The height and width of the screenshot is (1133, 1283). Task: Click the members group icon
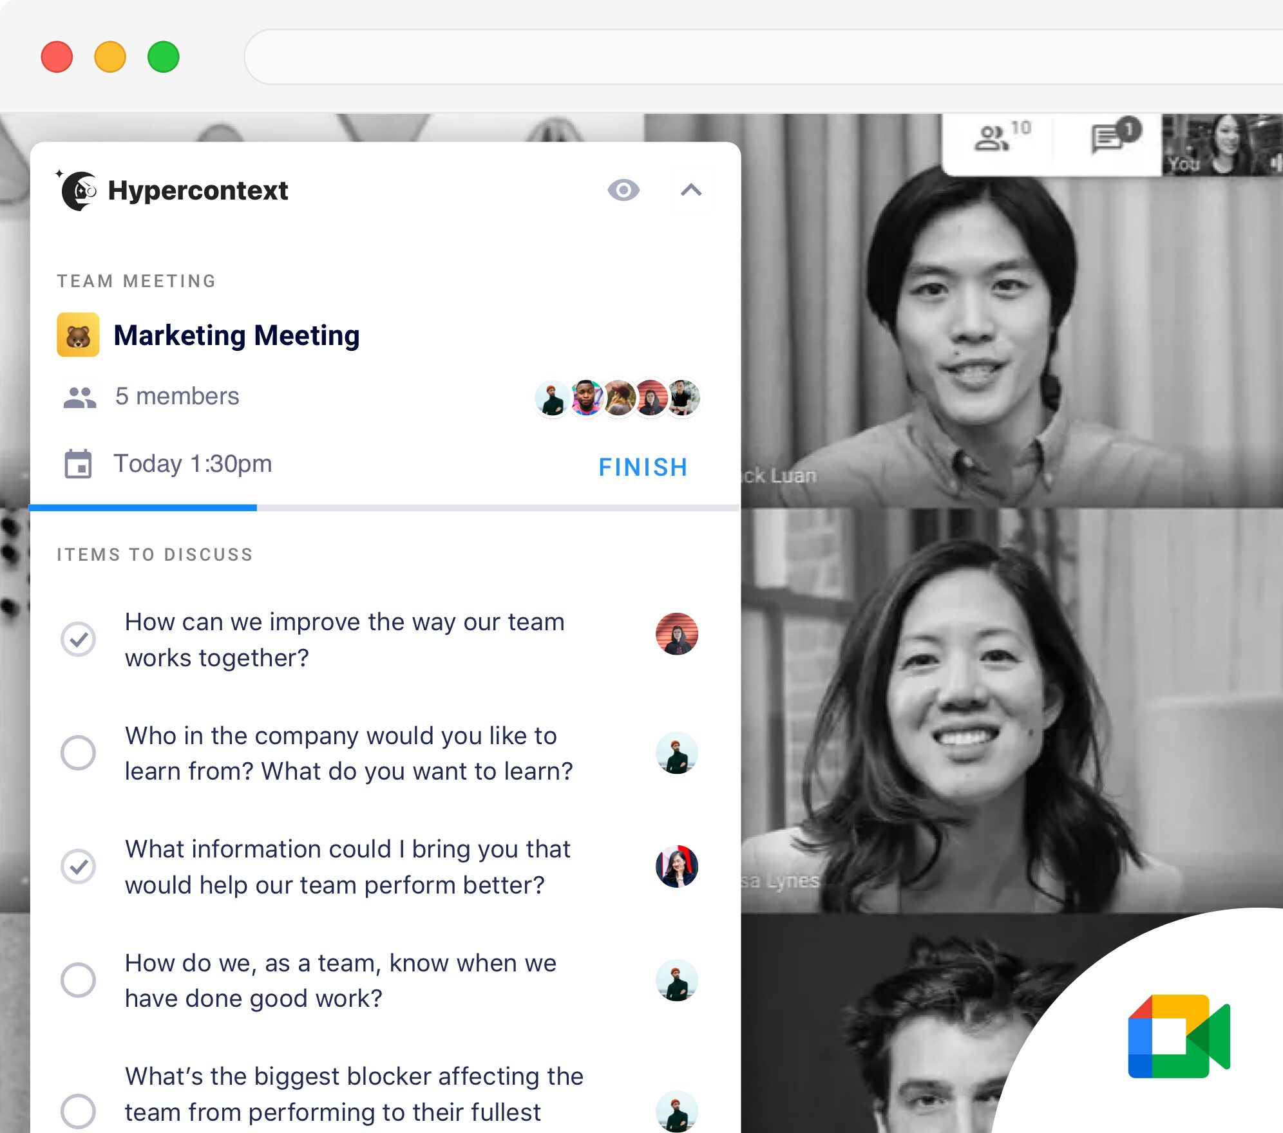(x=80, y=396)
